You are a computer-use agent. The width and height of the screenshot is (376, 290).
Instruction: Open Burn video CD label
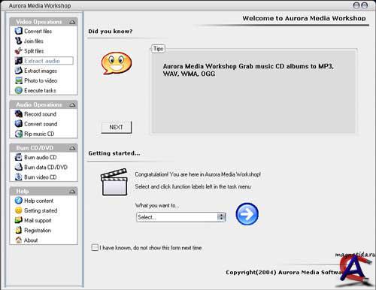pyautogui.click(x=41, y=177)
